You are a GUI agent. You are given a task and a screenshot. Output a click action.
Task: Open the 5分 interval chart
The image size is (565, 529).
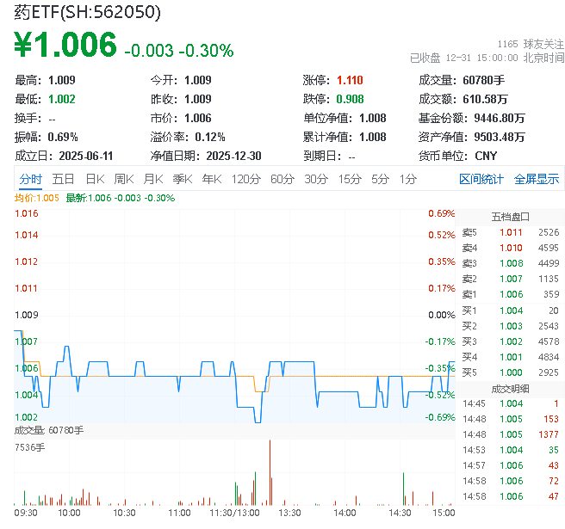point(380,179)
